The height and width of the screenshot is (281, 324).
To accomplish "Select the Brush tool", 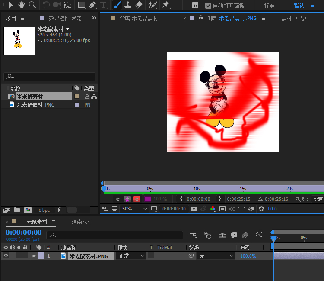I will click(117, 5).
